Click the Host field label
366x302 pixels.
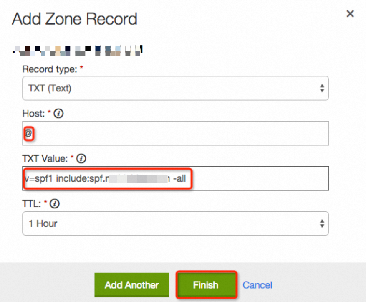coord(33,114)
